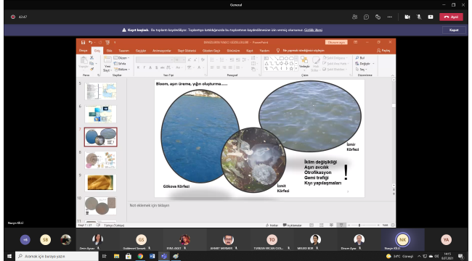Screen dimensions: 472x261
Task: Switch to Slide Sorter view icon
Action: (x=322, y=225)
